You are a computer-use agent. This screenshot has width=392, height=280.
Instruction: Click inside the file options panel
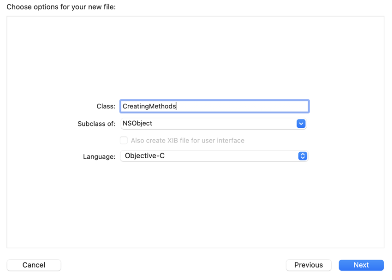click(195, 208)
